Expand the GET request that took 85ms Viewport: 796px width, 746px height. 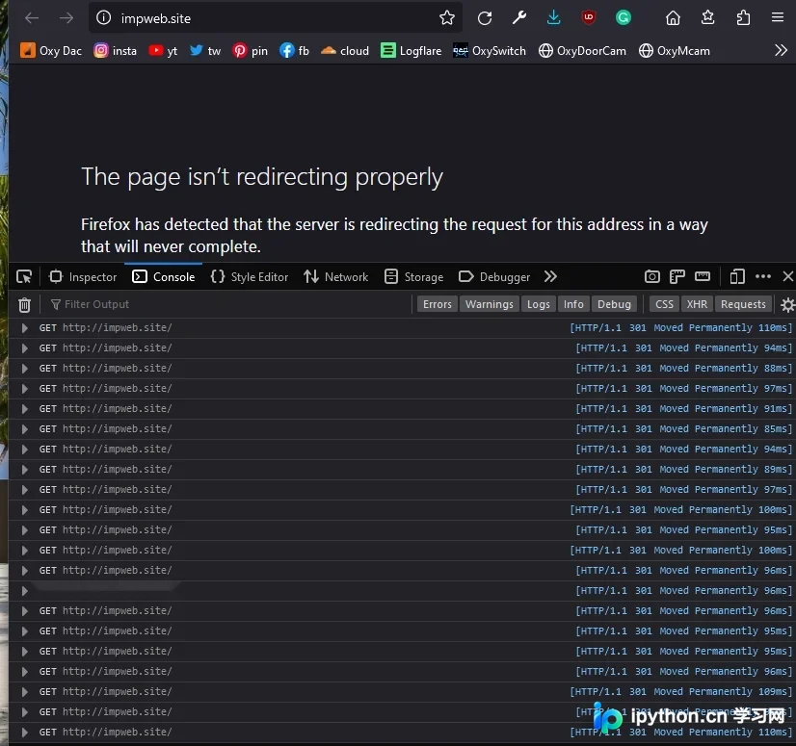(24, 429)
